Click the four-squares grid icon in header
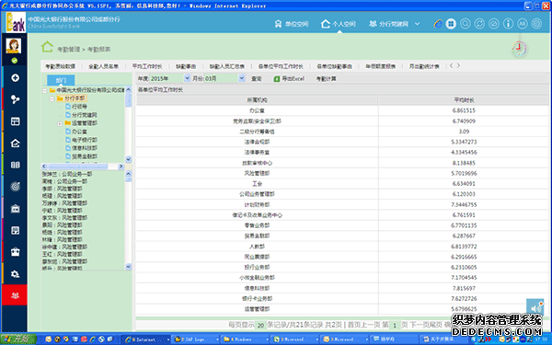This screenshot has height=345, width=552. (x=451, y=24)
